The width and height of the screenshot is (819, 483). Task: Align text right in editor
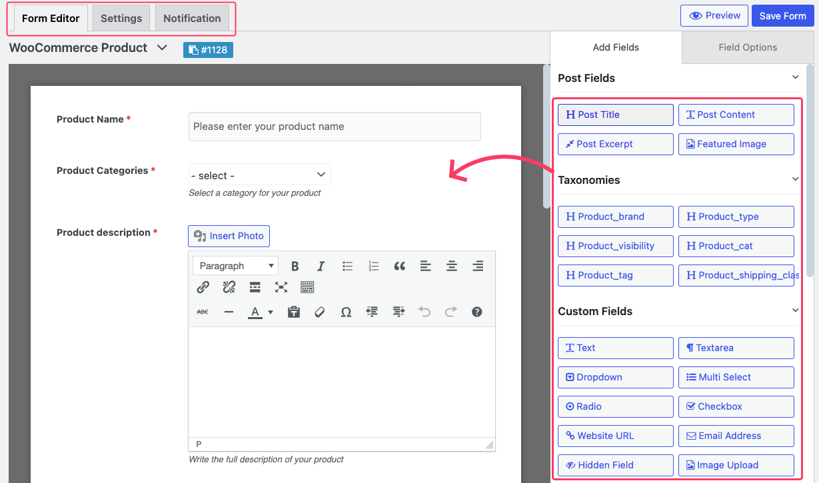(x=477, y=266)
